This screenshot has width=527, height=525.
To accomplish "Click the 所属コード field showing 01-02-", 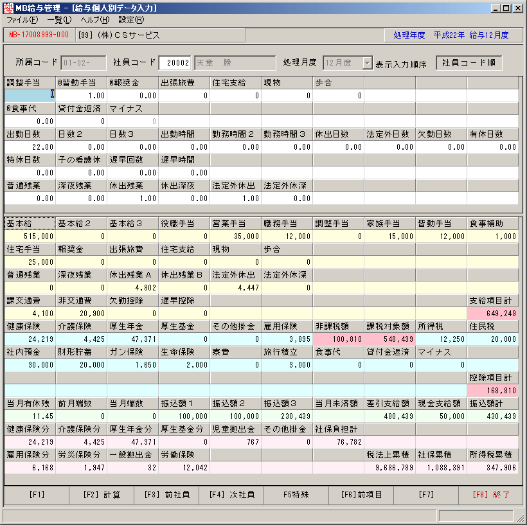I will [84, 63].
